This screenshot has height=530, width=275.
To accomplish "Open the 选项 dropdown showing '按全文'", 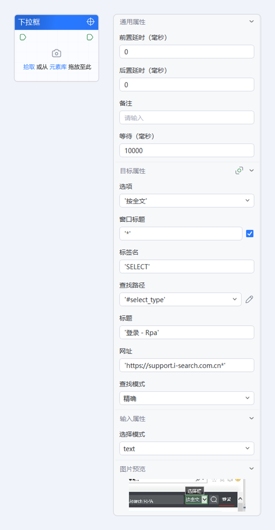I will point(186,201).
